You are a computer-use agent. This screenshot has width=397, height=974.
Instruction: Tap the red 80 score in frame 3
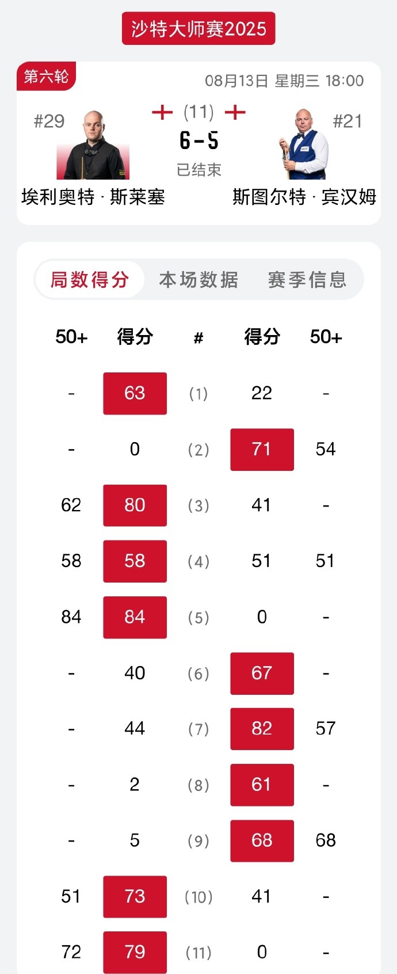(135, 505)
